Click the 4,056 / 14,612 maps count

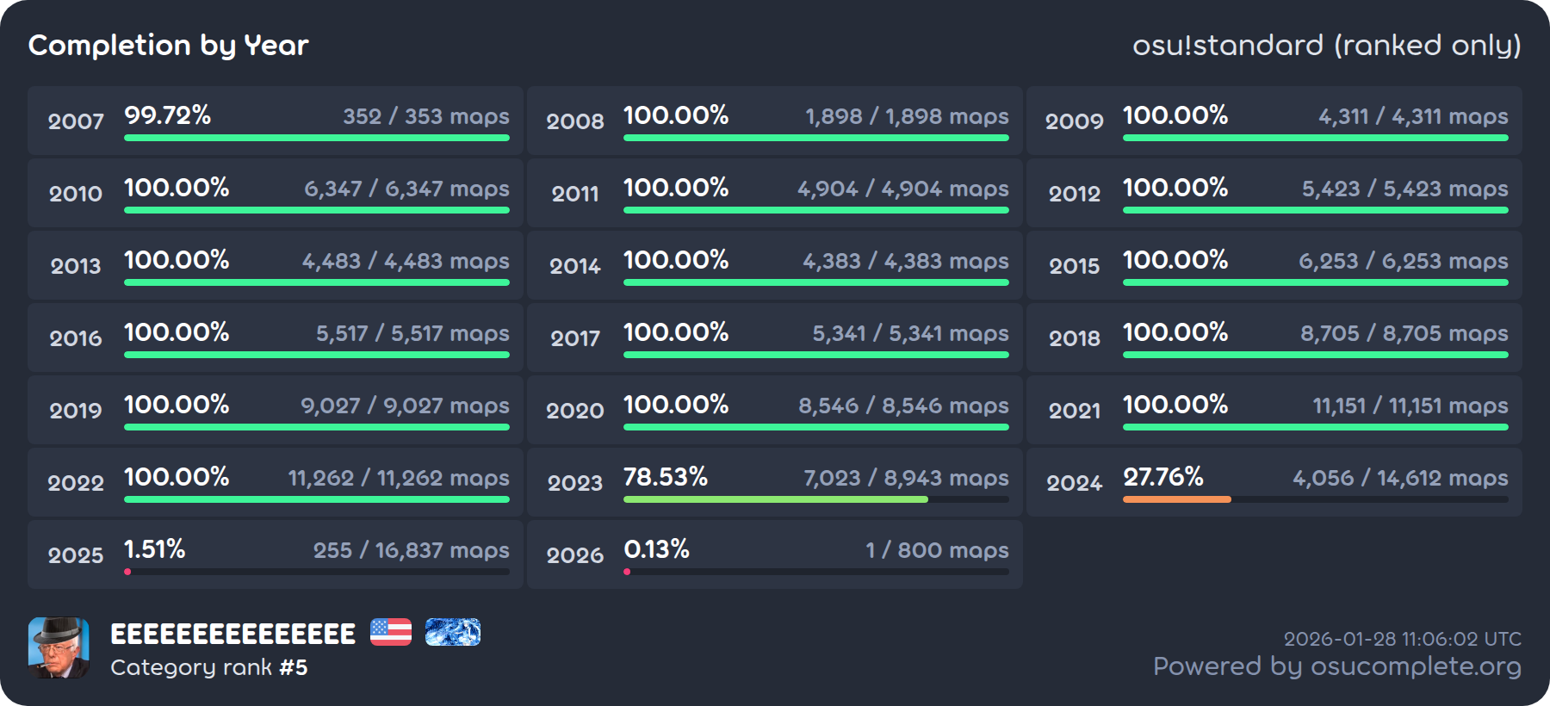(1400, 478)
